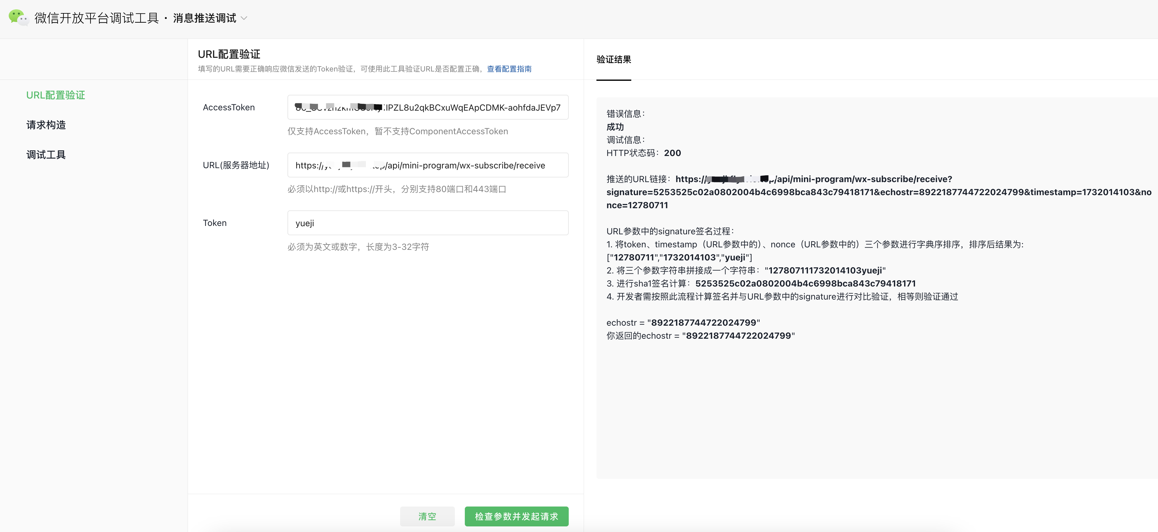This screenshot has height=532, width=1158.
Task: Open 请求构造 in sidebar
Action: [x=46, y=125]
